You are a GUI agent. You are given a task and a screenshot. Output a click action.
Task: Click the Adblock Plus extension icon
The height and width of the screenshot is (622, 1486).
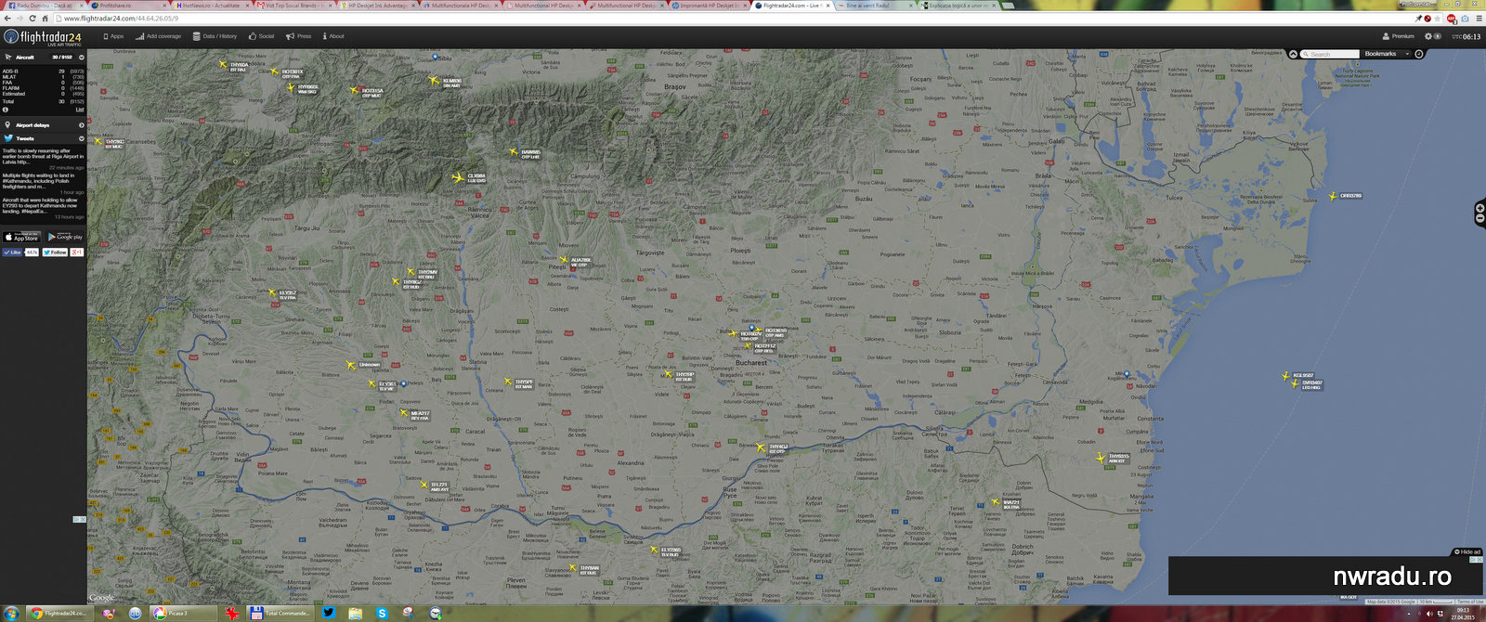1451,19
